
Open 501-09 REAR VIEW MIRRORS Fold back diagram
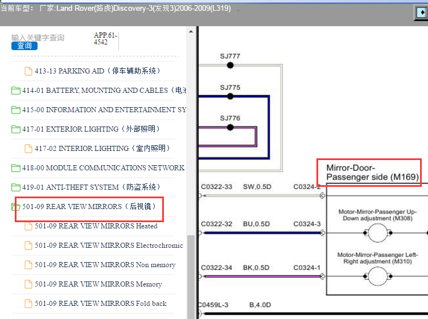tap(101, 304)
